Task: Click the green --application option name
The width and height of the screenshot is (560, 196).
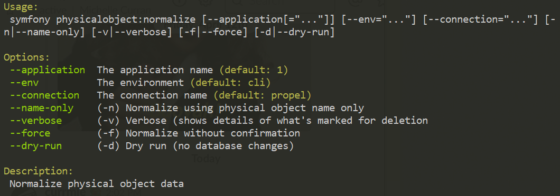Action: 48,70
